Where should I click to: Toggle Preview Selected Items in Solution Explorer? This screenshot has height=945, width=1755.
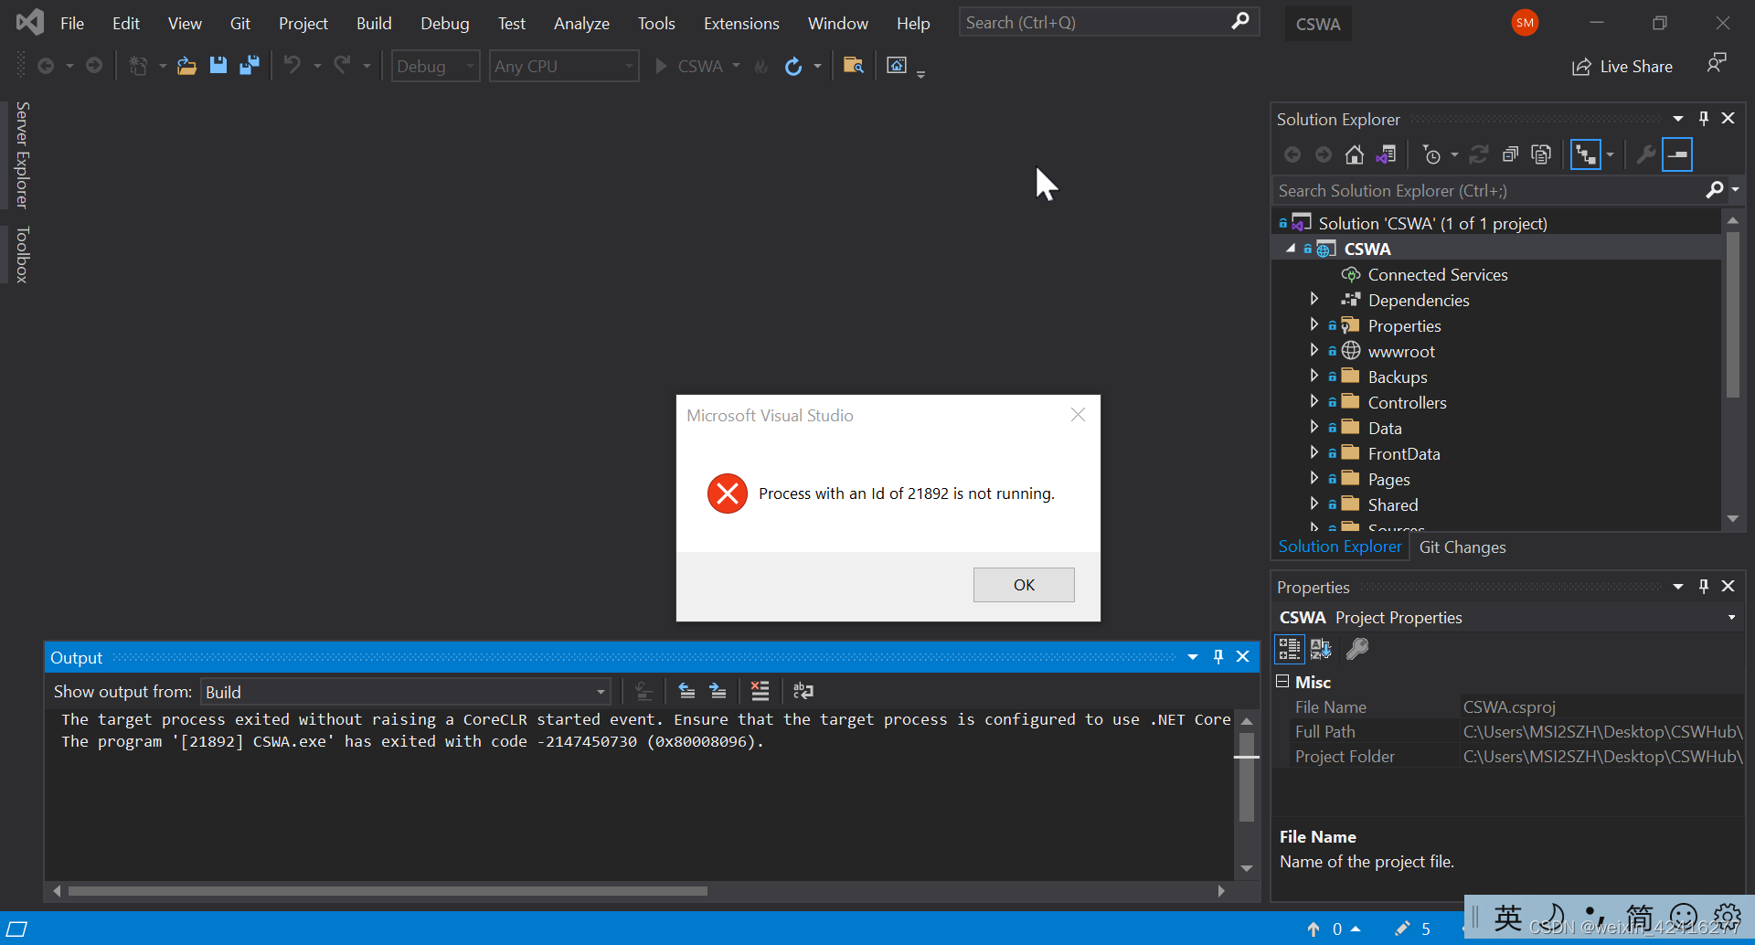tap(1588, 154)
